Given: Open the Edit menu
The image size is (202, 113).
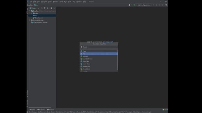Looking at the screenshot, I should tap(34, 2).
